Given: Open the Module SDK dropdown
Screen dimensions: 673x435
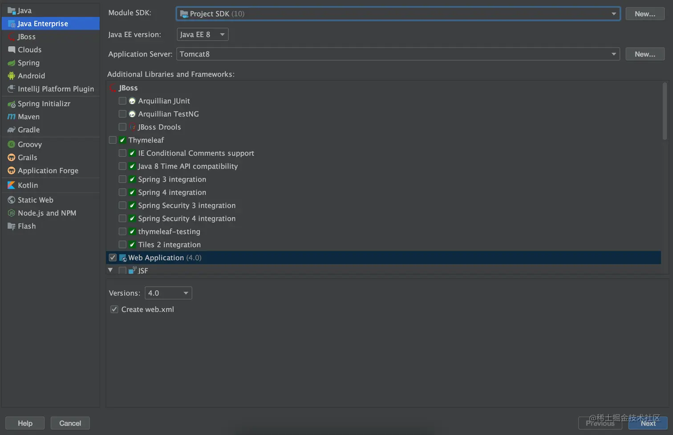Looking at the screenshot, I should click(398, 14).
